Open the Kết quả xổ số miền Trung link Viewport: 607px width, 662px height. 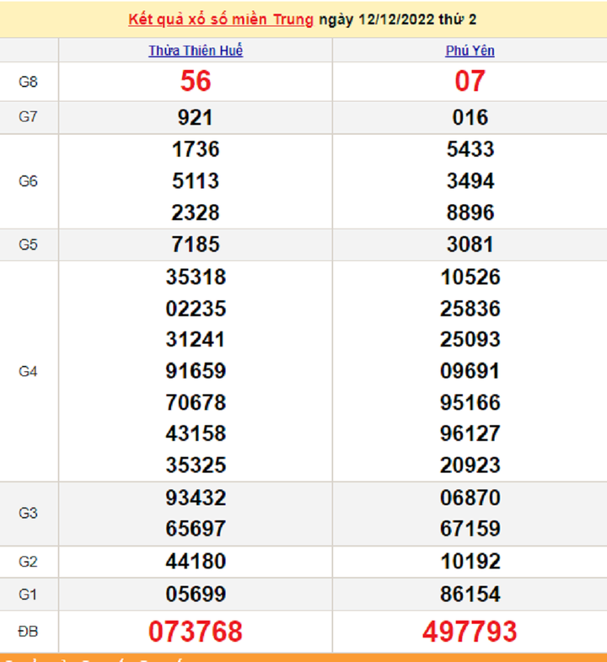[x=221, y=19]
